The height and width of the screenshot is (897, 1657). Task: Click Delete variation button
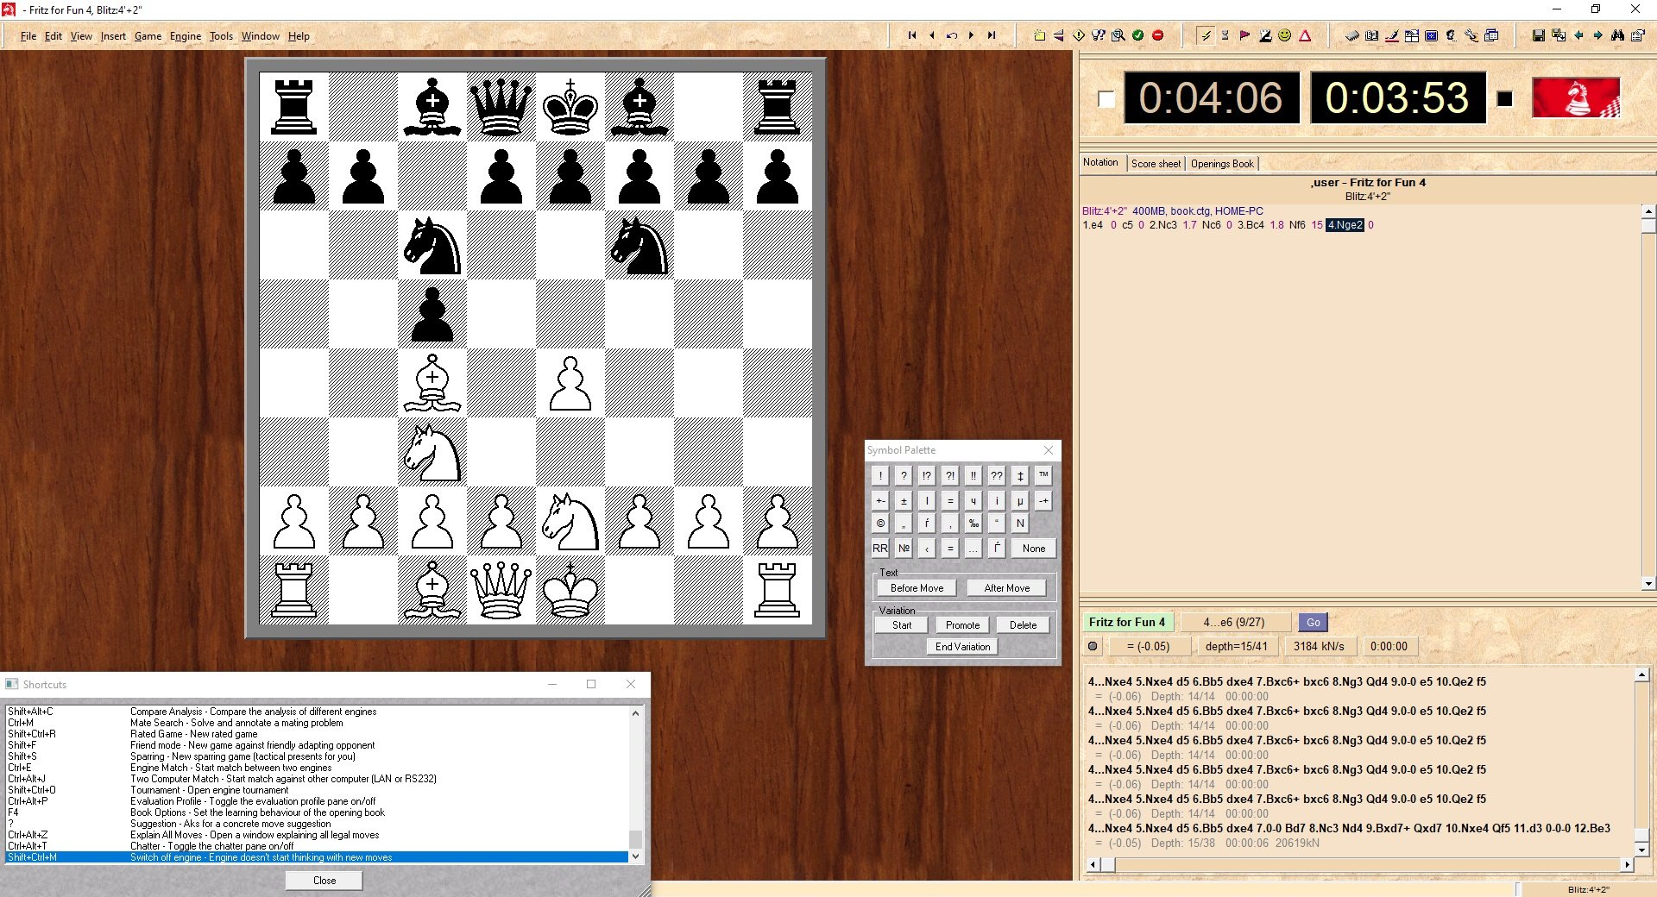tap(1023, 624)
